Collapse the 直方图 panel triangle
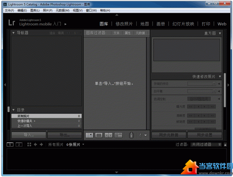 220,33
